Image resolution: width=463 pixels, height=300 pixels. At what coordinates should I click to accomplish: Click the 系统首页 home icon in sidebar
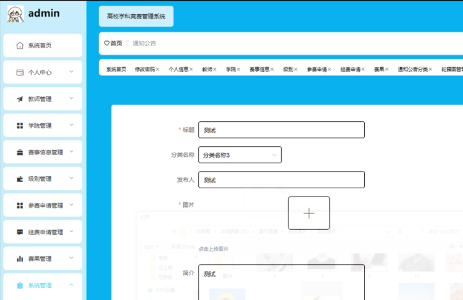coord(20,45)
